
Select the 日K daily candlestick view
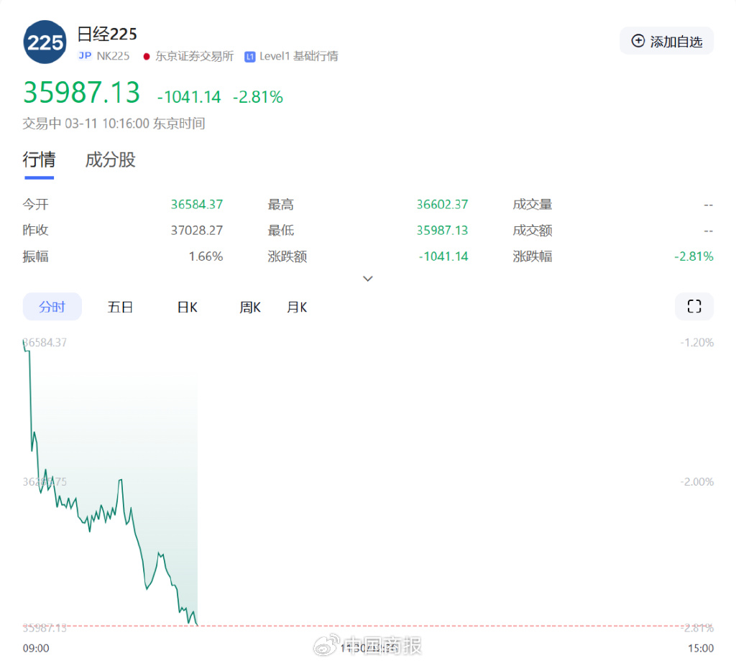point(187,307)
